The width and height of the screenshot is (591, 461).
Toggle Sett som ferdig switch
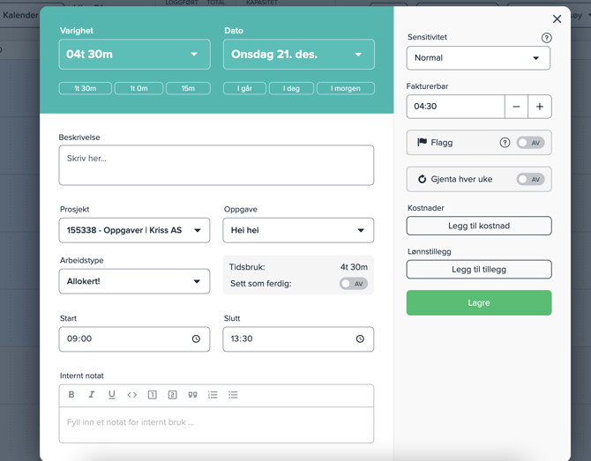[x=353, y=284]
